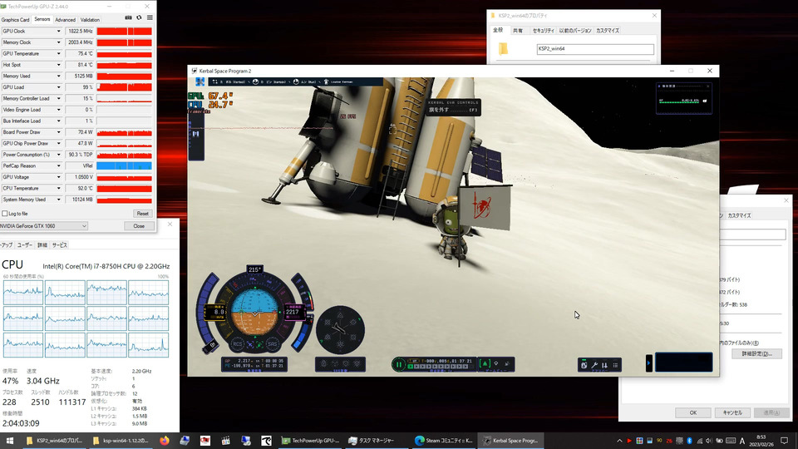This screenshot has height=449, width=798.
Task: Click the map pin icon beside the Go button
Action: point(496,363)
